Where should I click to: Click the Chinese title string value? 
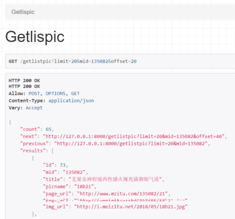pos(115,179)
